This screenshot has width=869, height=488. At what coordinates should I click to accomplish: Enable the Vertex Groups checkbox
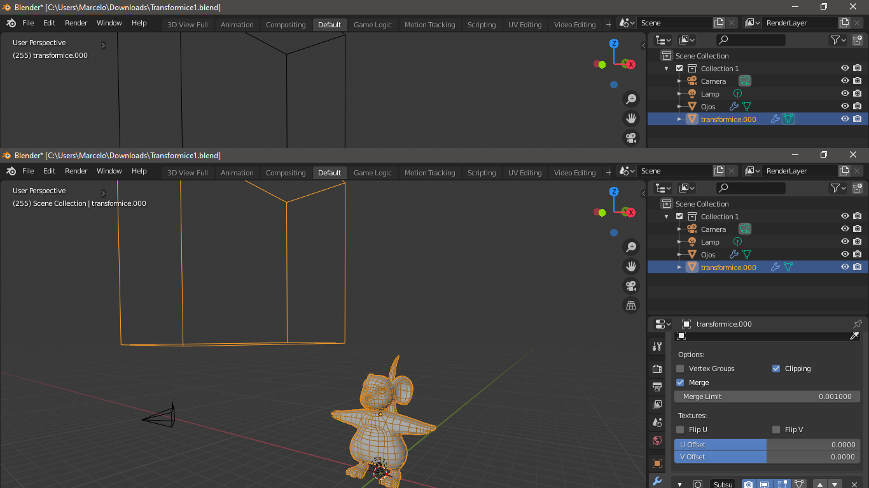pos(680,369)
